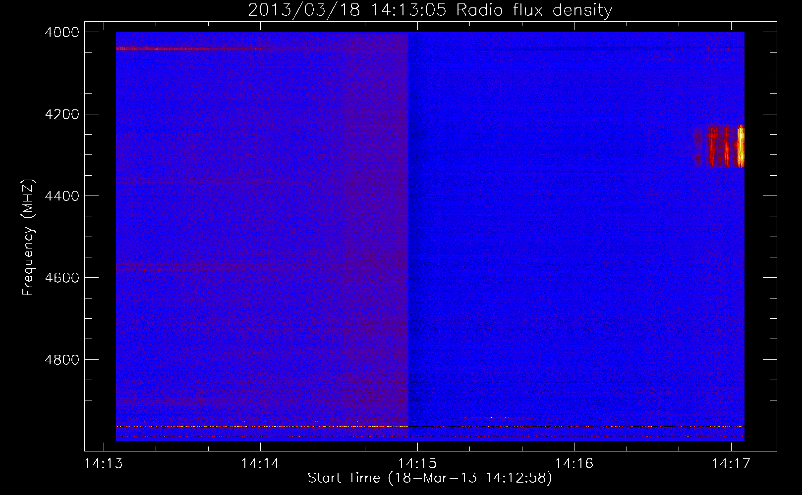Click the bright horizontal line near 4960 MHz
The image size is (802, 495).
(x=430, y=426)
